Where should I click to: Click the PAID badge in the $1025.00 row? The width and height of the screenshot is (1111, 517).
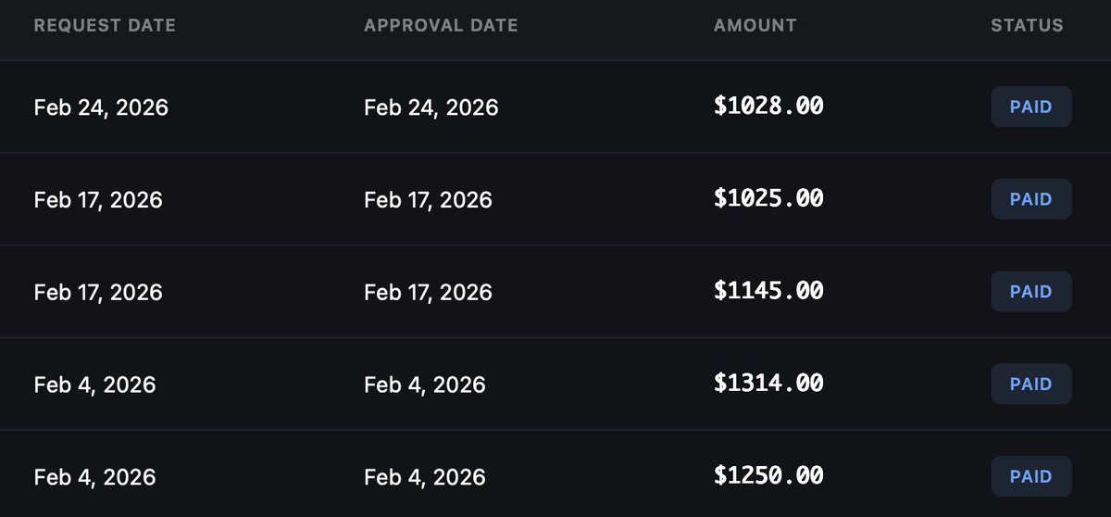(x=1031, y=199)
